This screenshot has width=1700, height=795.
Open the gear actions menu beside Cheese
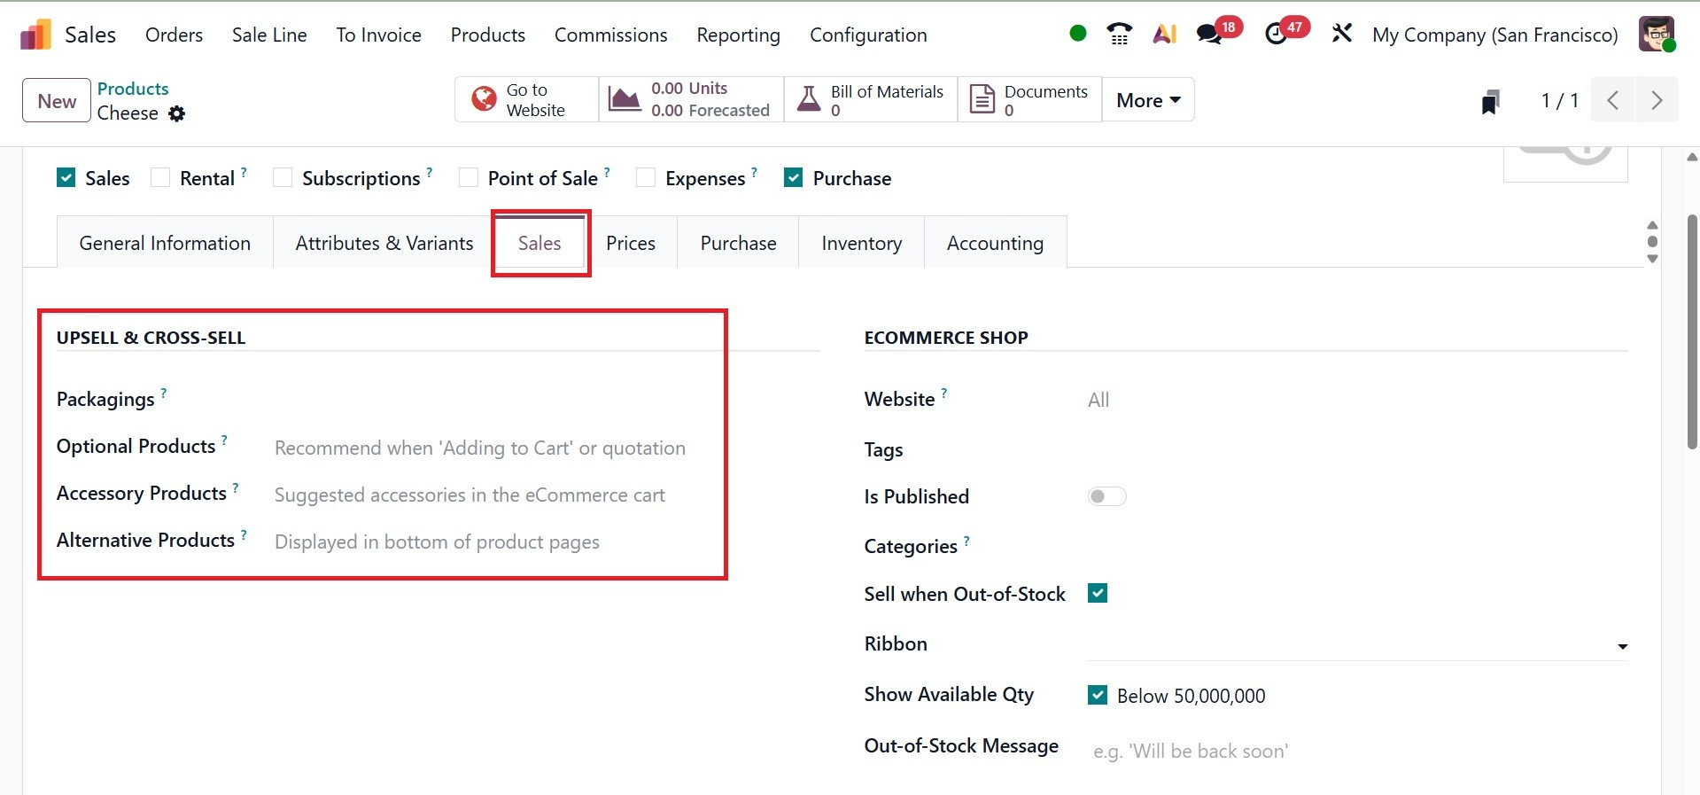(177, 113)
